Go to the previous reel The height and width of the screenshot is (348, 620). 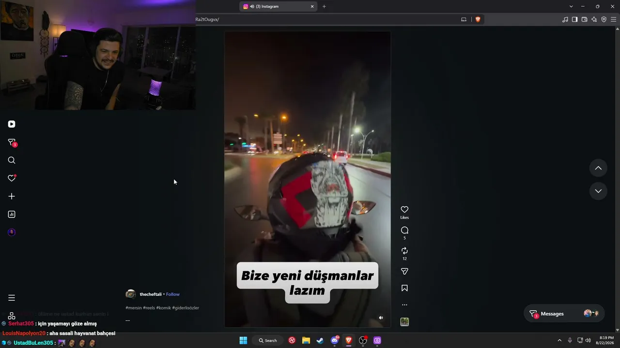point(598,168)
